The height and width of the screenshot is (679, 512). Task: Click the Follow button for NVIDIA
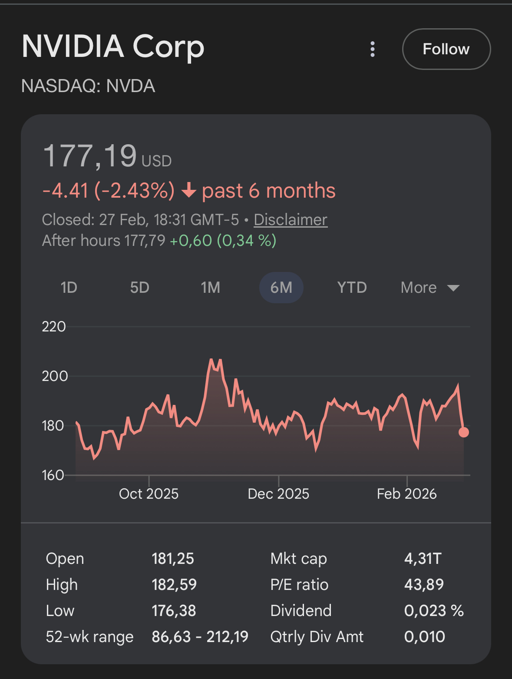446,49
